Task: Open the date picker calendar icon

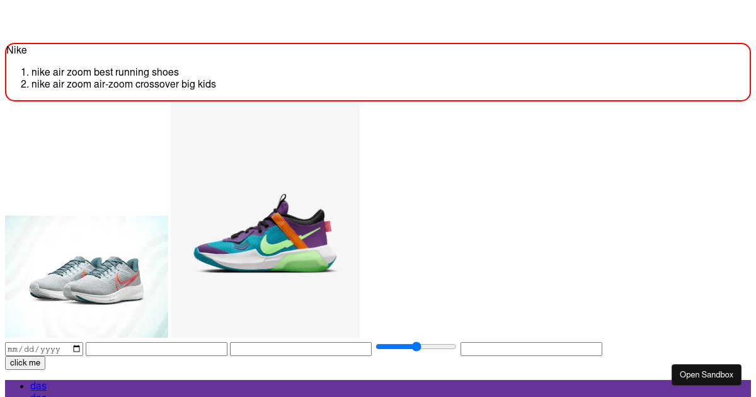Action: pyautogui.click(x=77, y=349)
